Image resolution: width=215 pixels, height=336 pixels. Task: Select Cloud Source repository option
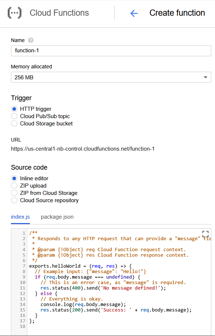pyautogui.click(x=14, y=200)
